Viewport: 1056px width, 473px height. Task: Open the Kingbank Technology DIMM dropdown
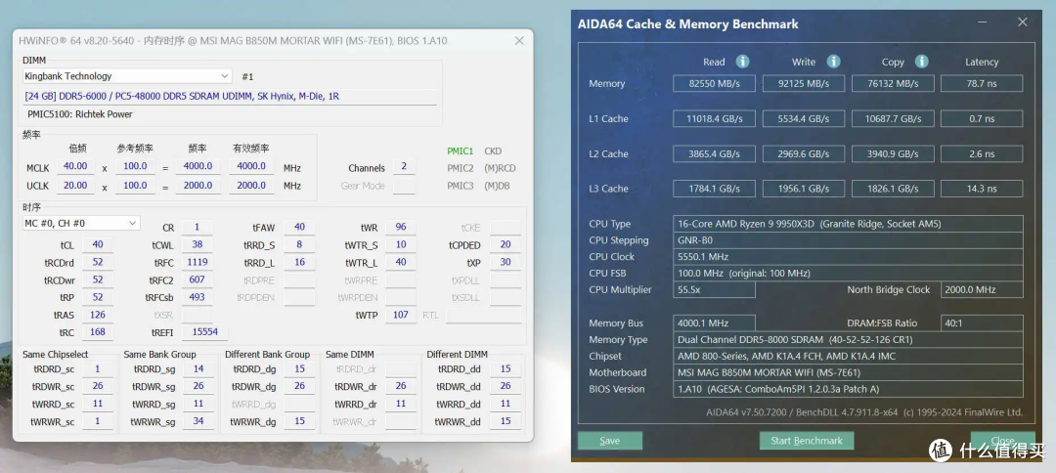tap(127, 76)
